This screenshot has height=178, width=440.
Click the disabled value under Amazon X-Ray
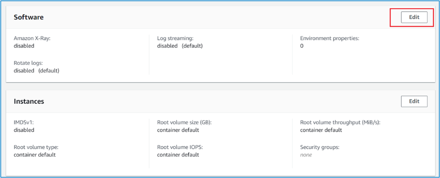(x=24, y=46)
